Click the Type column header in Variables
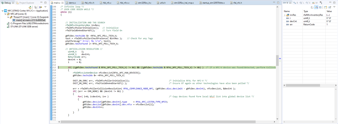The image size is (338, 124). click(x=314, y=11)
